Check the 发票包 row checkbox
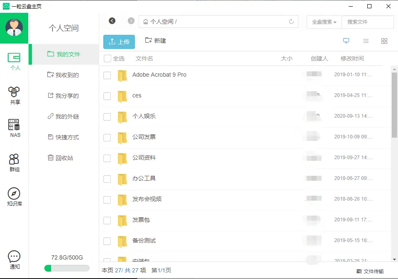Screen dimensions: 398x279 click(107, 221)
